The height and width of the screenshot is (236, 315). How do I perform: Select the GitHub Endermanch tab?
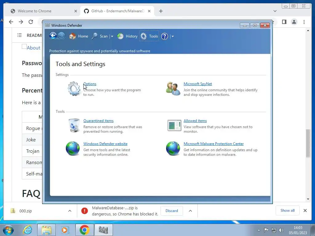tap(117, 11)
